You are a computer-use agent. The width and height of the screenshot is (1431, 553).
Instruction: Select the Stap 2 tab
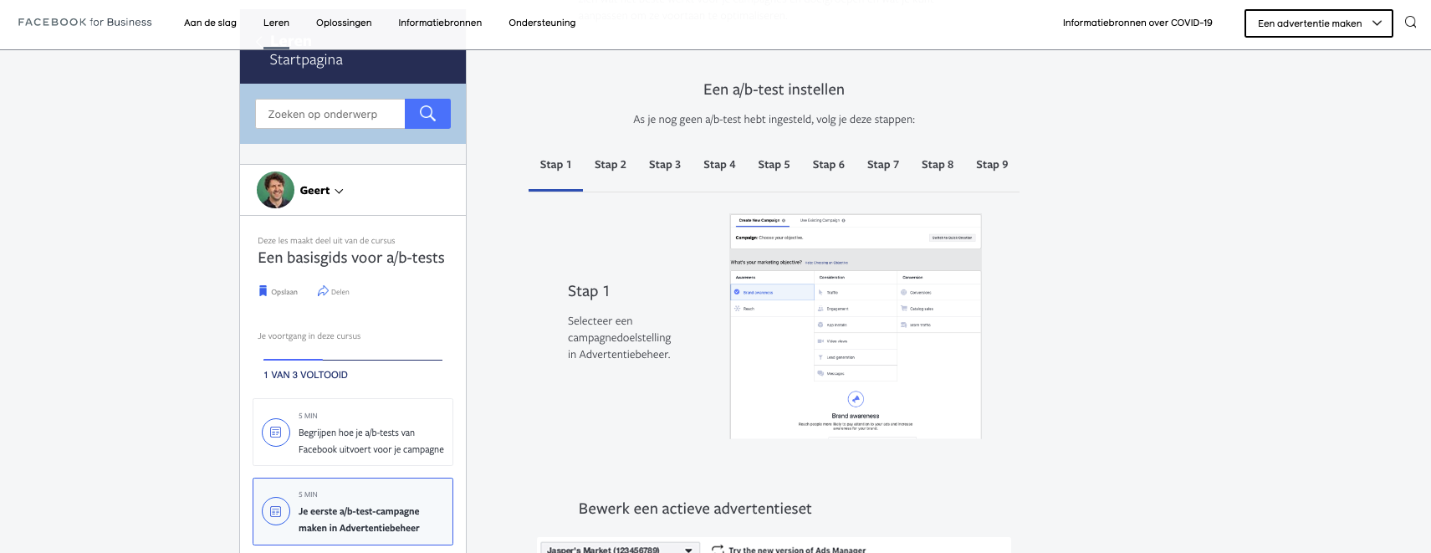[611, 165]
